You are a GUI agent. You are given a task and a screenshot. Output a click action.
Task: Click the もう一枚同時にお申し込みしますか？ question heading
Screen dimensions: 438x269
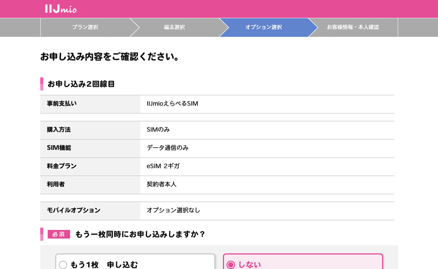pyautogui.click(x=140, y=234)
